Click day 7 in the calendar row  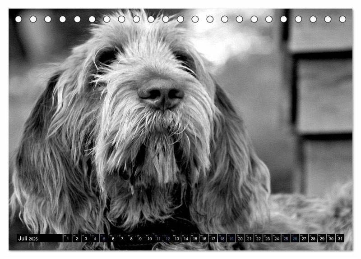122,239
